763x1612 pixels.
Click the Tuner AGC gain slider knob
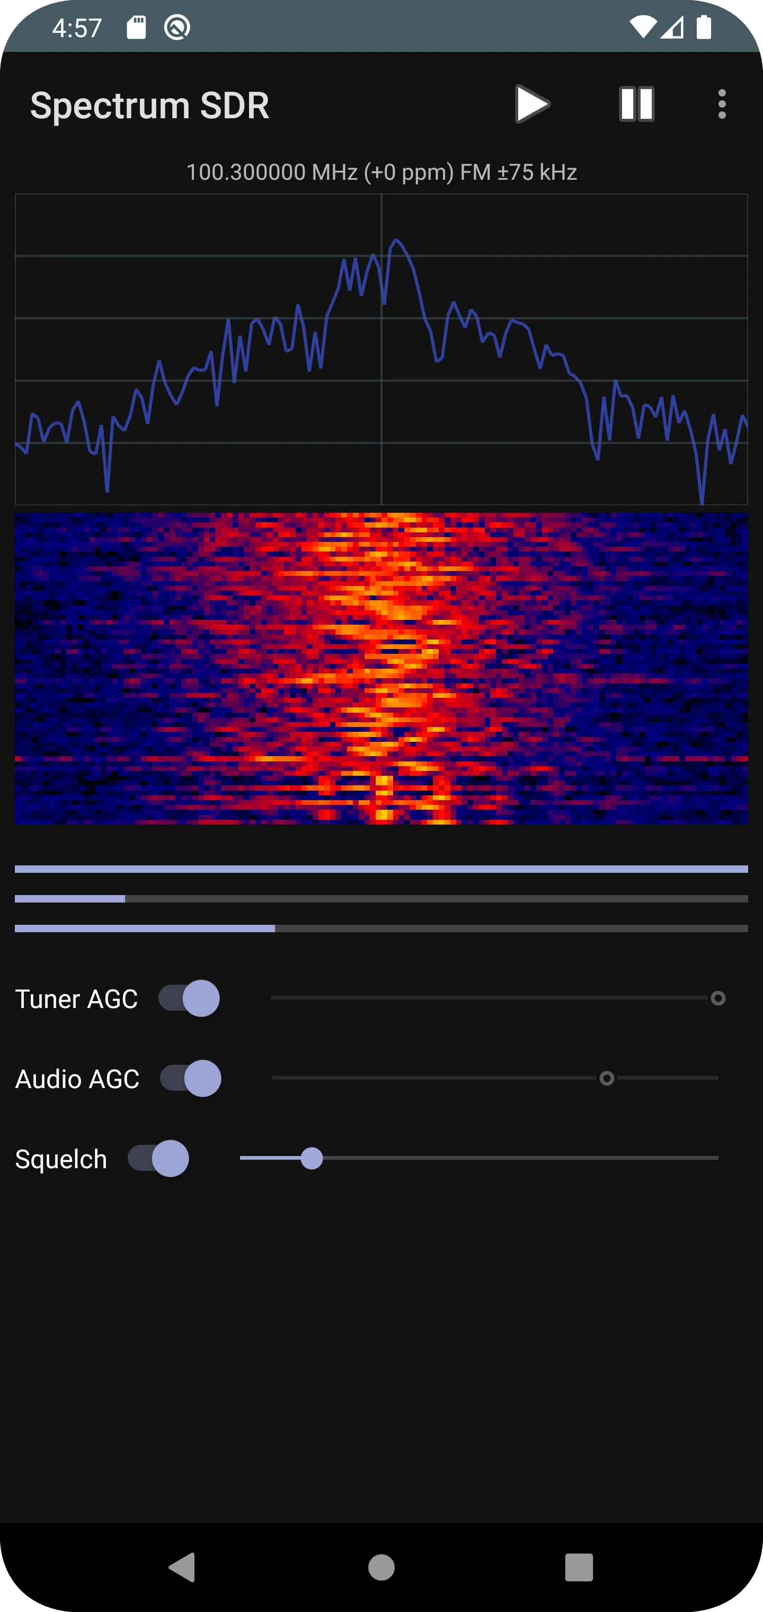click(x=718, y=998)
